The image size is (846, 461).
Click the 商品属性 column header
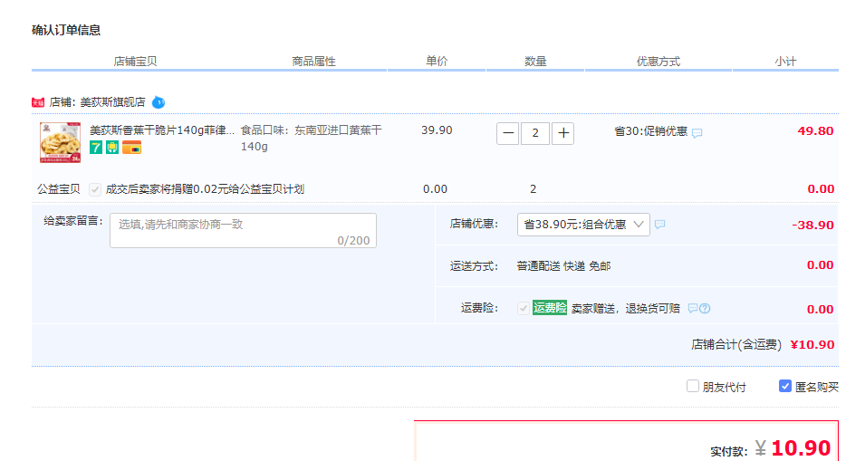tap(313, 62)
